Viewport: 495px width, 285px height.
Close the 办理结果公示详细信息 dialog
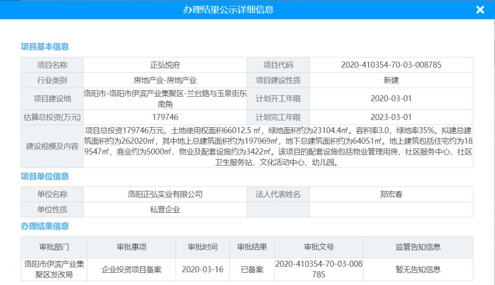click(480, 9)
